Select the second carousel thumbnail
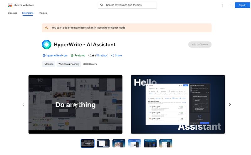This screenshot has width=251, height=155. click(103, 143)
